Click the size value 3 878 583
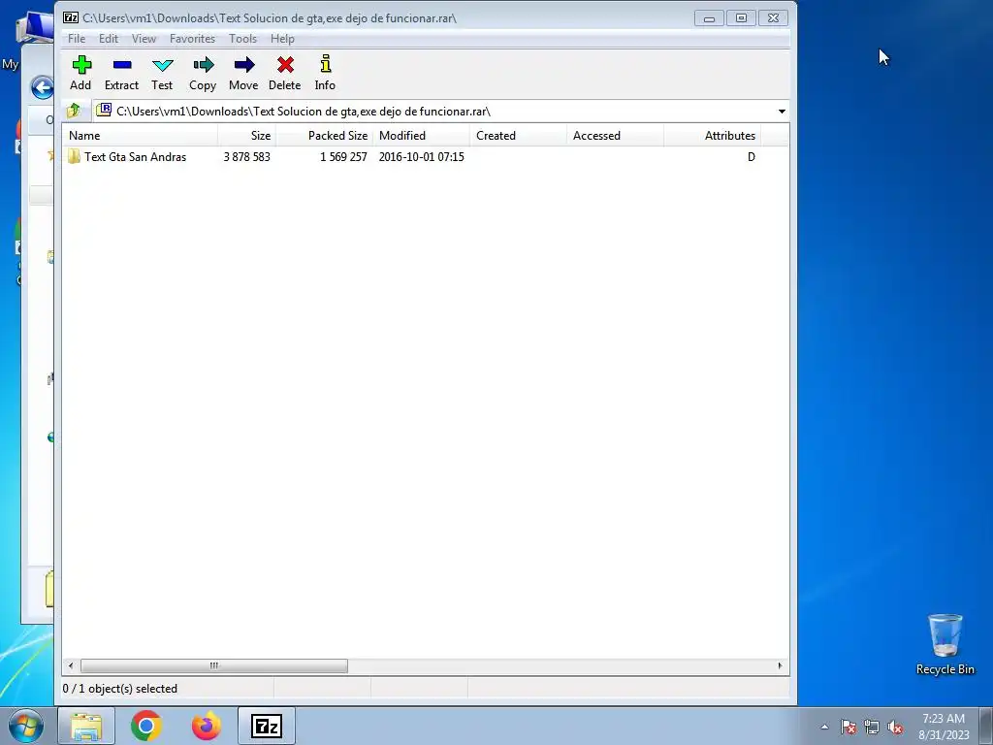 click(247, 156)
